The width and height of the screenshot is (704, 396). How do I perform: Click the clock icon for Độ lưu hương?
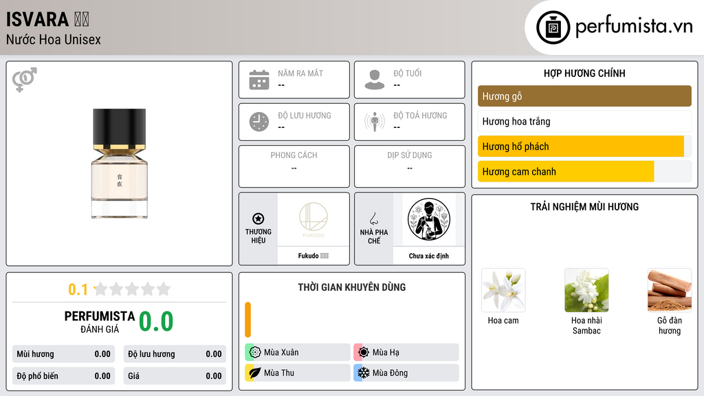click(259, 122)
